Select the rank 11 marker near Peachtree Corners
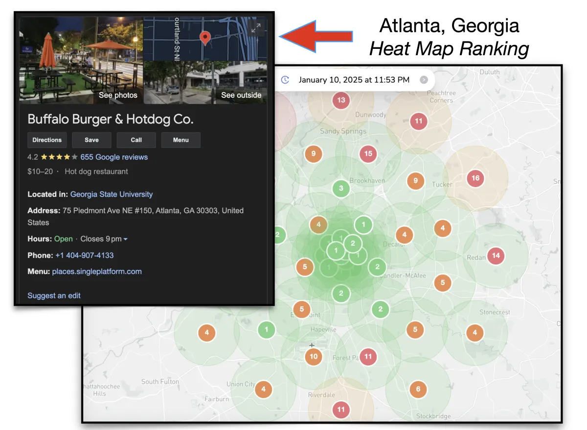The width and height of the screenshot is (587, 430). pyautogui.click(x=418, y=121)
